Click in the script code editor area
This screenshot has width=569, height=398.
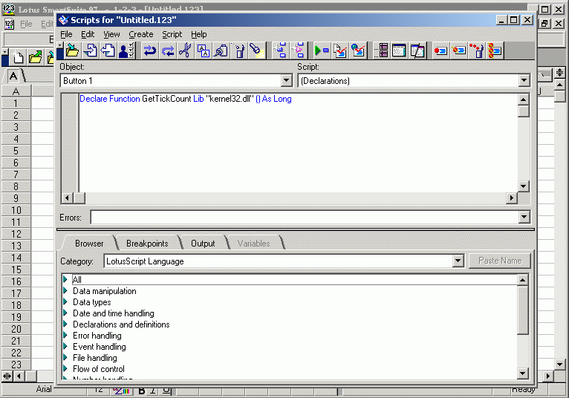pyautogui.click(x=297, y=141)
